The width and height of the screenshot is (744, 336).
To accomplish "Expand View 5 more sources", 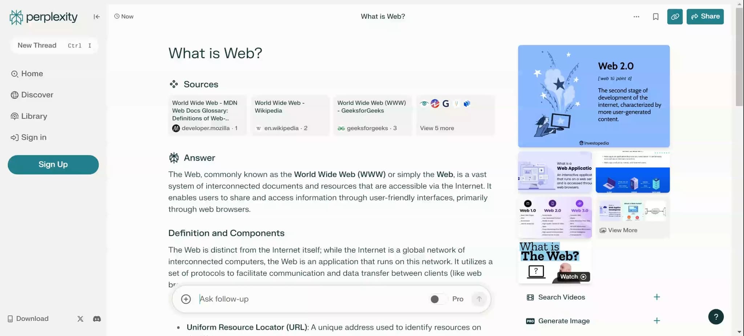I will tap(455, 115).
